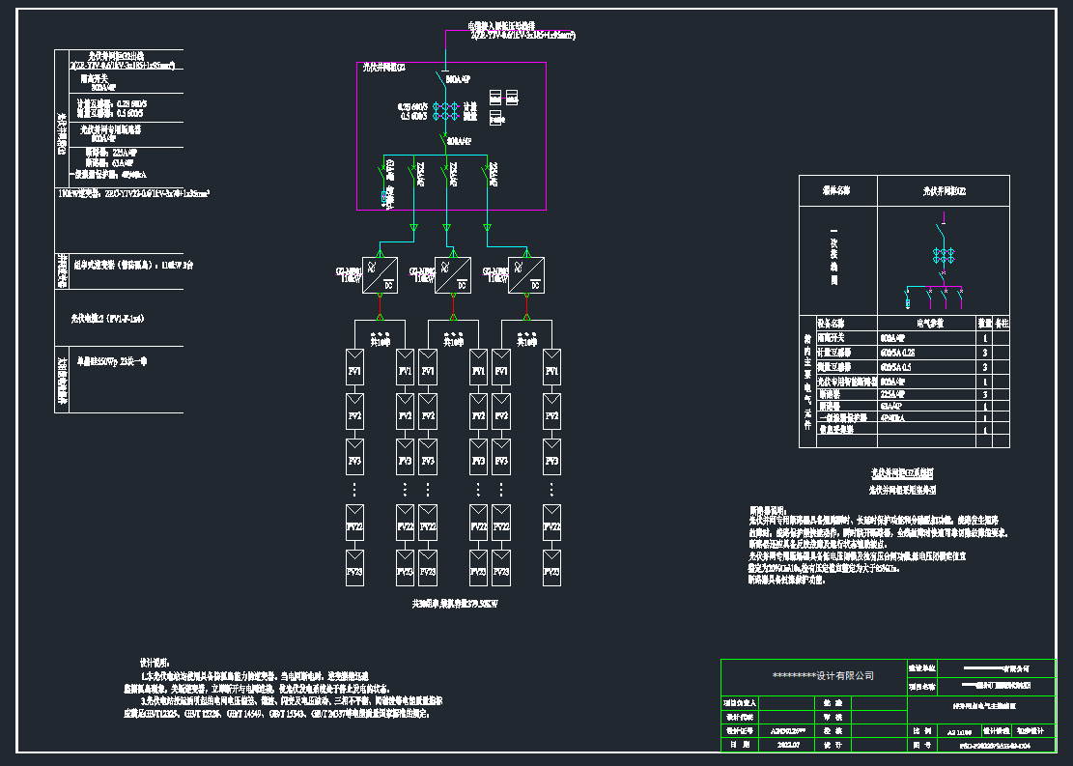Click the current transformer circles in the cabinet
The height and width of the screenshot is (766, 1073).
point(444,111)
